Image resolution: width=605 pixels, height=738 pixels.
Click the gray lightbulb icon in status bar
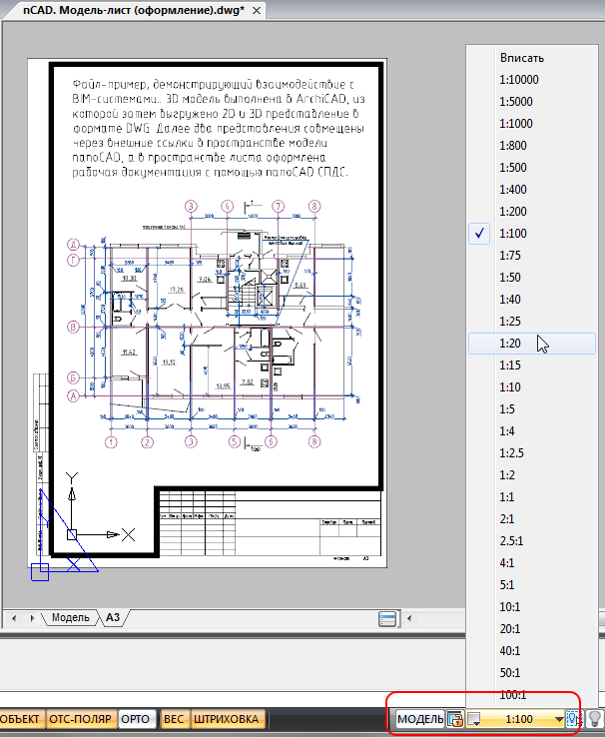(595, 719)
